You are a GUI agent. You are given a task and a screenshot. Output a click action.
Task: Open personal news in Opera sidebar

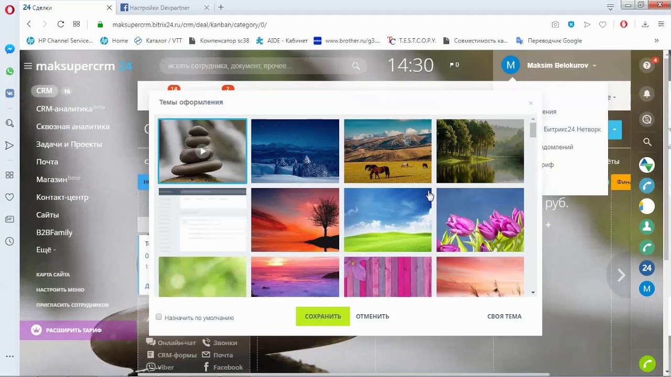coord(9,219)
